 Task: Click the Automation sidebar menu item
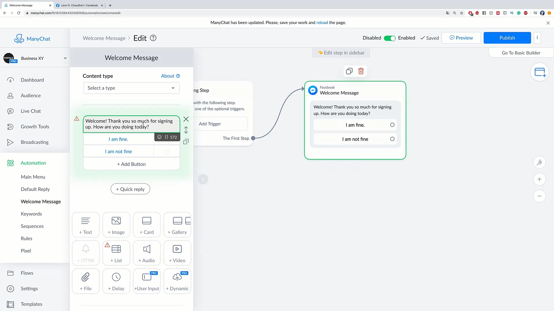[x=33, y=162]
